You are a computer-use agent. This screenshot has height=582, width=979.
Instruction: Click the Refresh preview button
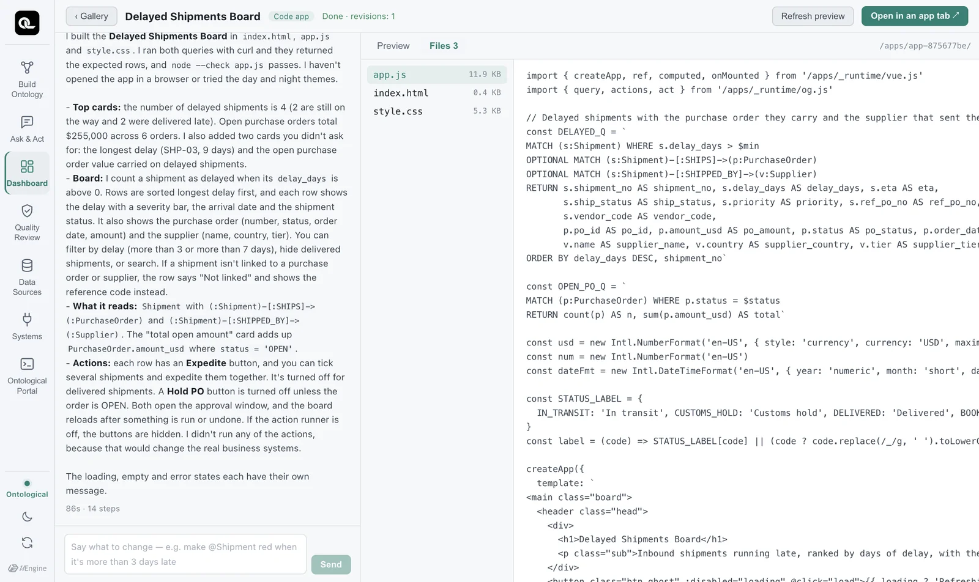click(813, 17)
